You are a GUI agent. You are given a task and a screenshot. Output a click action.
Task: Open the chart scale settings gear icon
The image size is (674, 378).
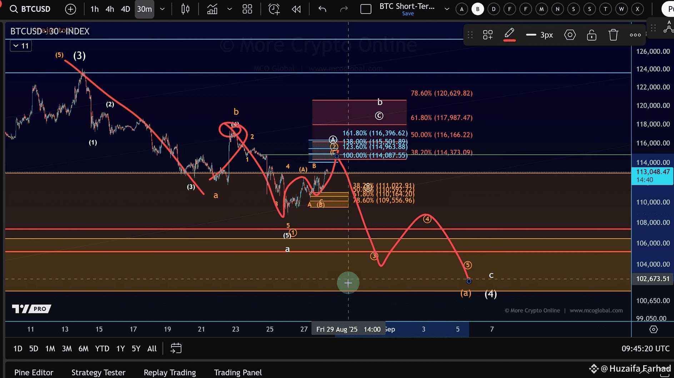coord(653,330)
